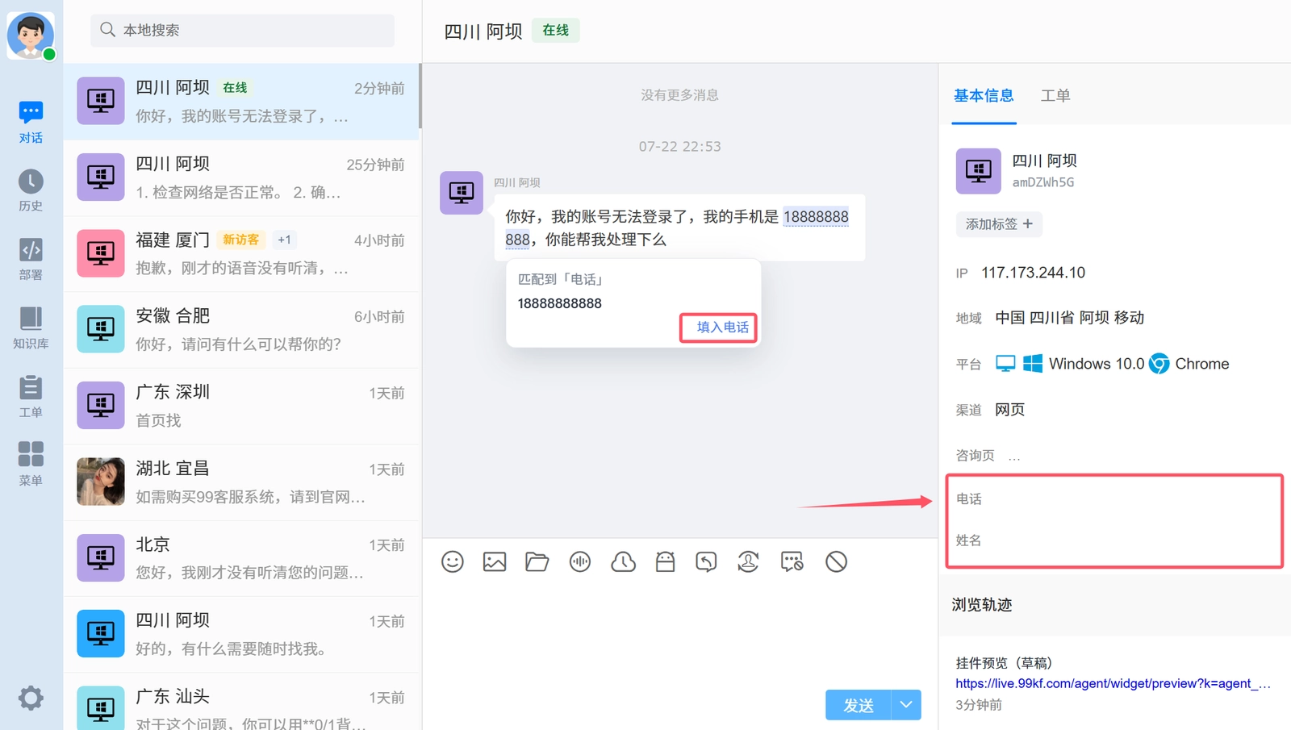Screen dimensions: 1291x730
Task: Click the magnifier icon in search box
Action: (107, 30)
